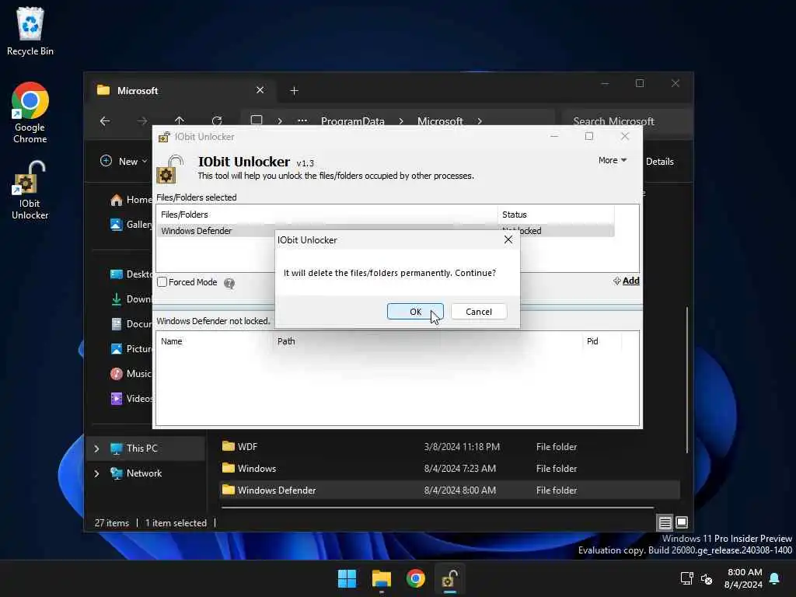Screen dimensions: 796x597
Task: Click the Status column header
Action: click(555, 215)
